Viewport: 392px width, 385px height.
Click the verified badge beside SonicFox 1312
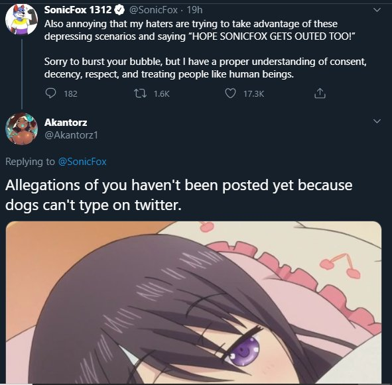tap(119, 10)
